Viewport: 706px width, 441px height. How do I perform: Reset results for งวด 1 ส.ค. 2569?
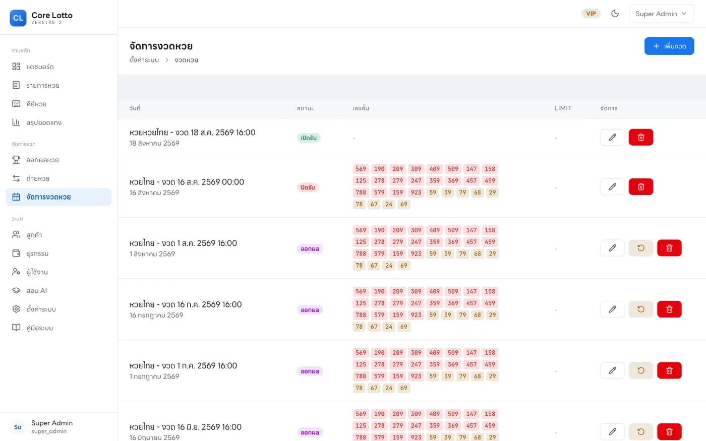point(641,248)
